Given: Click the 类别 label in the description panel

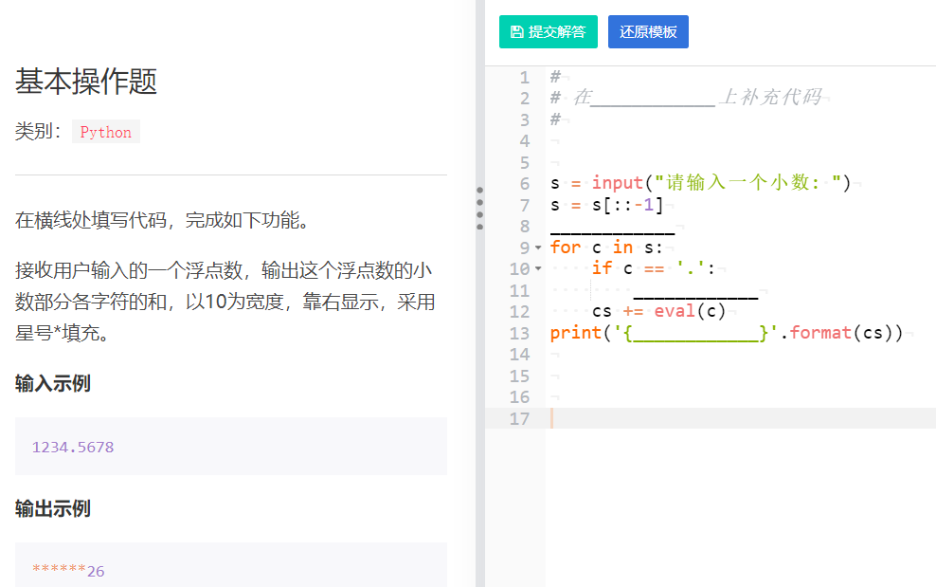Looking at the screenshot, I should (x=35, y=131).
